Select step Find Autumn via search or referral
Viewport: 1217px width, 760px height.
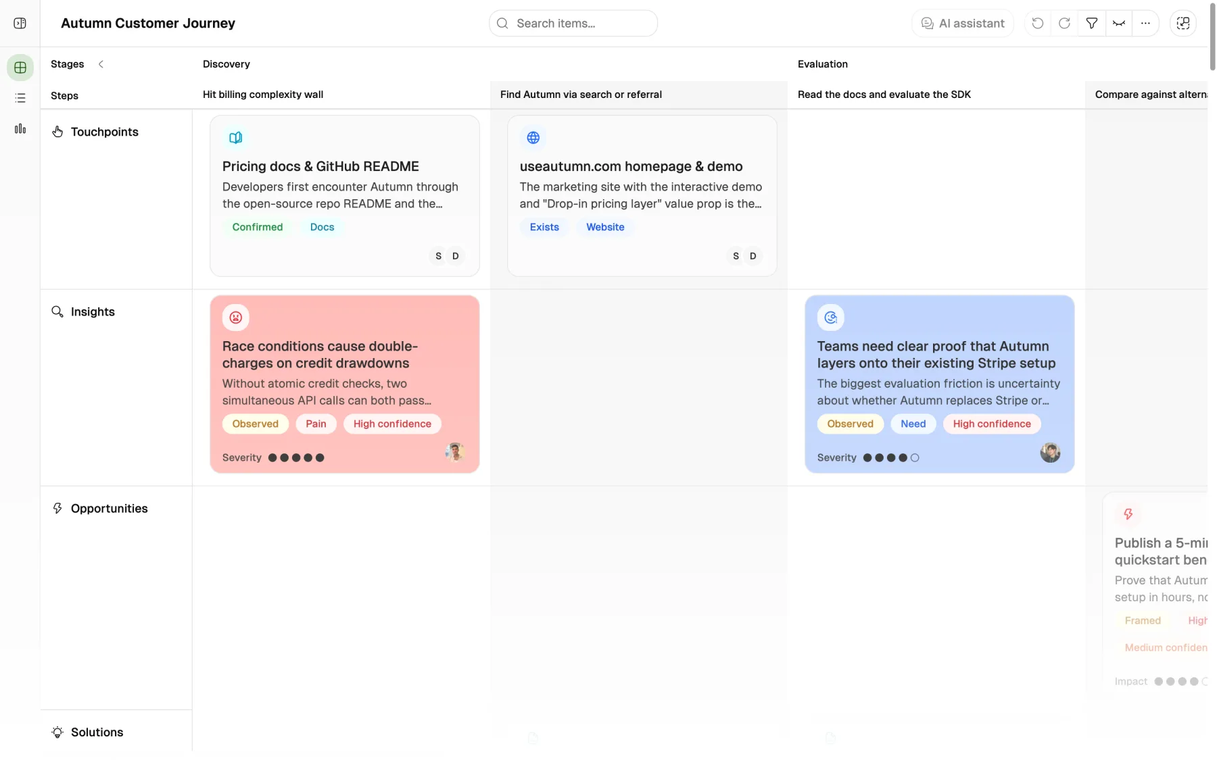pyautogui.click(x=581, y=95)
